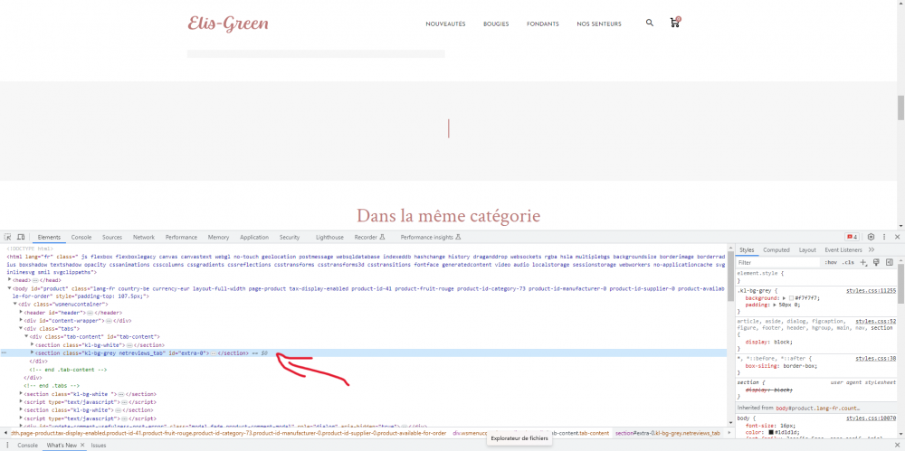Click the Elis-Green logo

tap(228, 23)
